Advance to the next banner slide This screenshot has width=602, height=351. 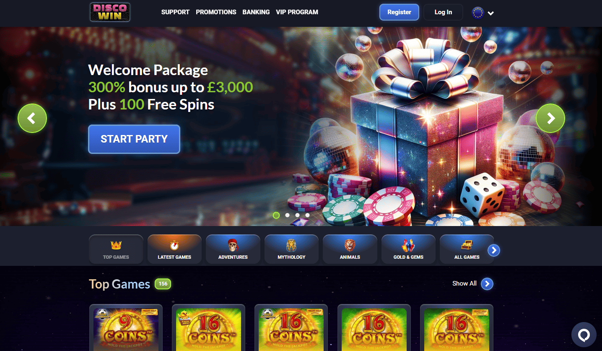pos(550,118)
